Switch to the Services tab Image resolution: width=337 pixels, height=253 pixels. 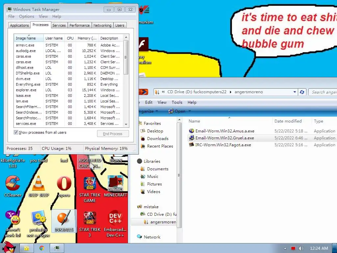pyautogui.click(x=59, y=25)
